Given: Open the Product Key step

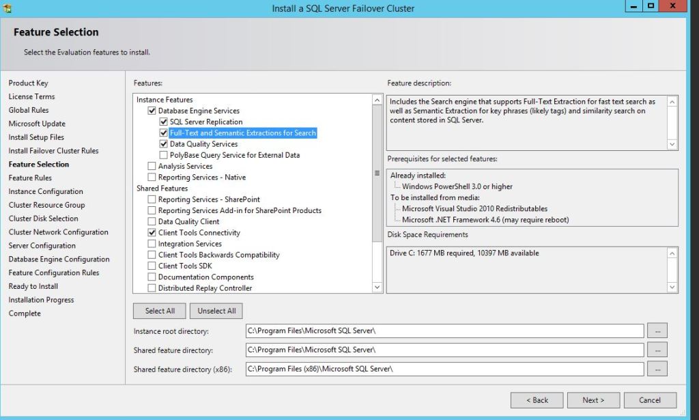Looking at the screenshot, I should click(28, 83).
